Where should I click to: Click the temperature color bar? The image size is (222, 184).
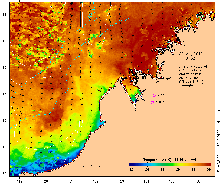170,165
